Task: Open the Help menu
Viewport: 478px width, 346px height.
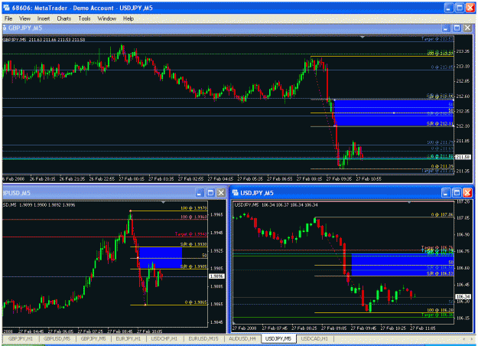Action: click(x=128, y=18)
